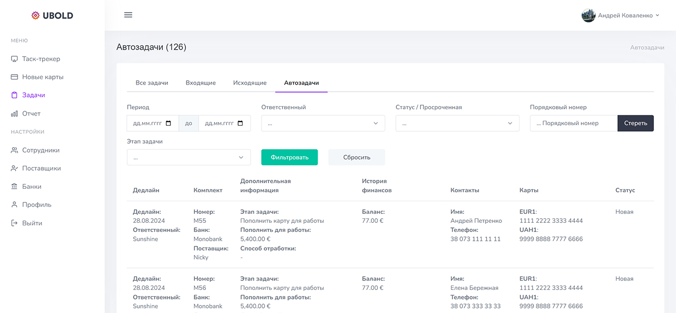
Task: Click the Выйти logout icon
Action: 14,222
